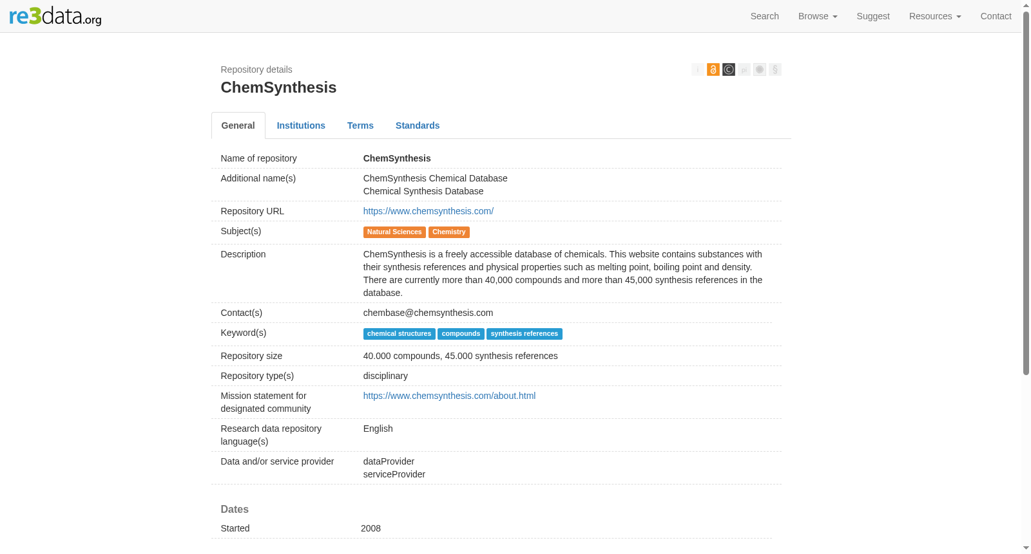Image resolution: width=1031 pixels, height=554 pixels.
Task: Click the 'serviceProvider' value
Action: coord(394,474)
